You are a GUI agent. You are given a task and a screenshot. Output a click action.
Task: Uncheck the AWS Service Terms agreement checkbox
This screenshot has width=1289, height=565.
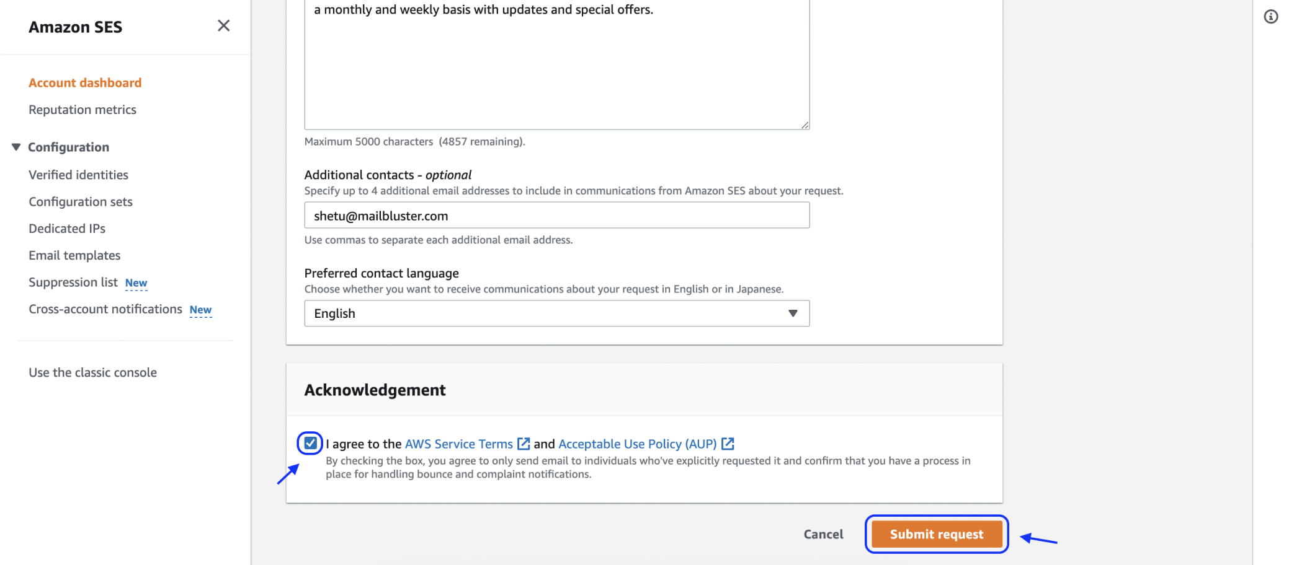click(311, 443)
